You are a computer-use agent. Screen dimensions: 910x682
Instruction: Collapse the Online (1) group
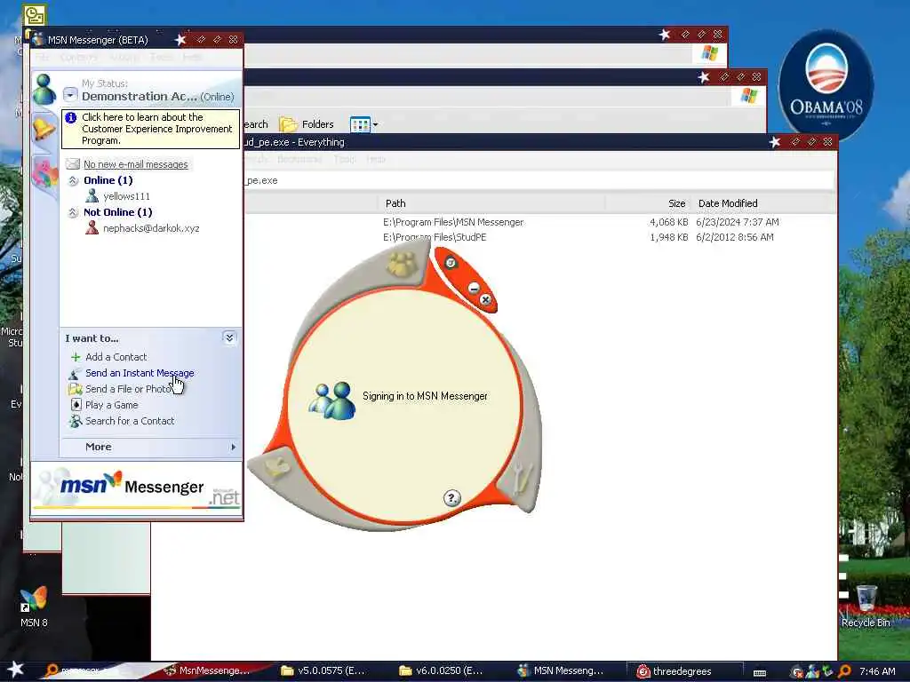click(73, 180)
